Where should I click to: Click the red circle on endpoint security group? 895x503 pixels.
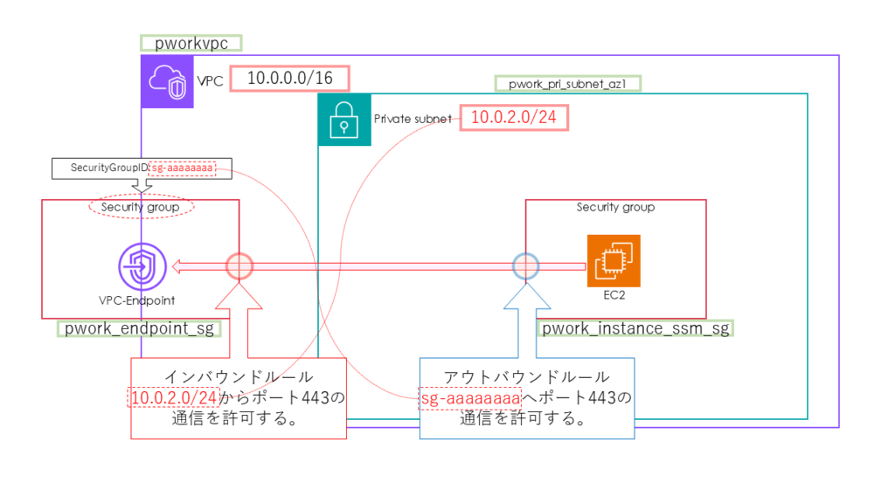tap(239, 265)
